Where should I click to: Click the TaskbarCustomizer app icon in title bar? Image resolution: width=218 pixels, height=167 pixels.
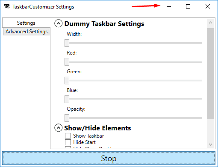(x=7, y=6)
